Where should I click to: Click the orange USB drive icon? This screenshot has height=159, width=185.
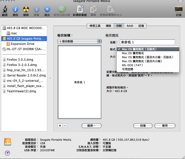pos(8,142)
